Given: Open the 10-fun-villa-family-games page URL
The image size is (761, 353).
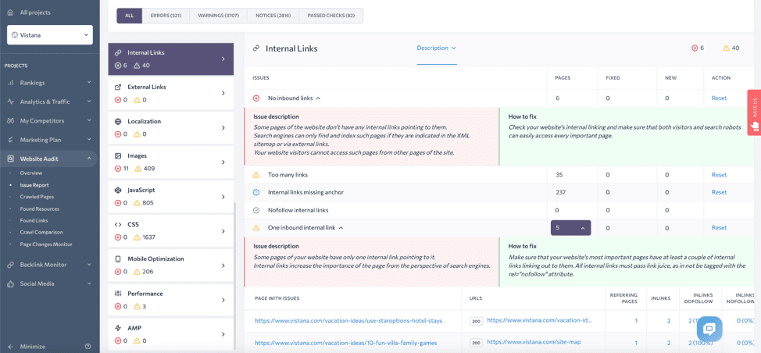Looking at the screenshot, I should pos(345,343).
